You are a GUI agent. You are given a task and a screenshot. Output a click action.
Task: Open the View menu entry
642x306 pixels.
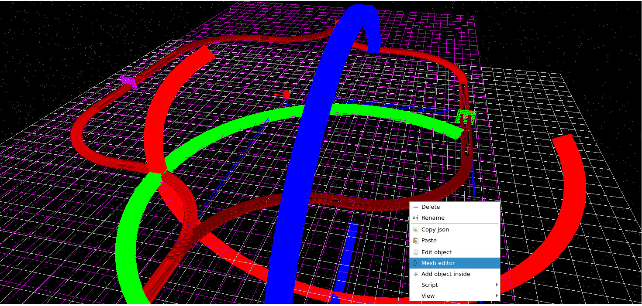[428, 296]
